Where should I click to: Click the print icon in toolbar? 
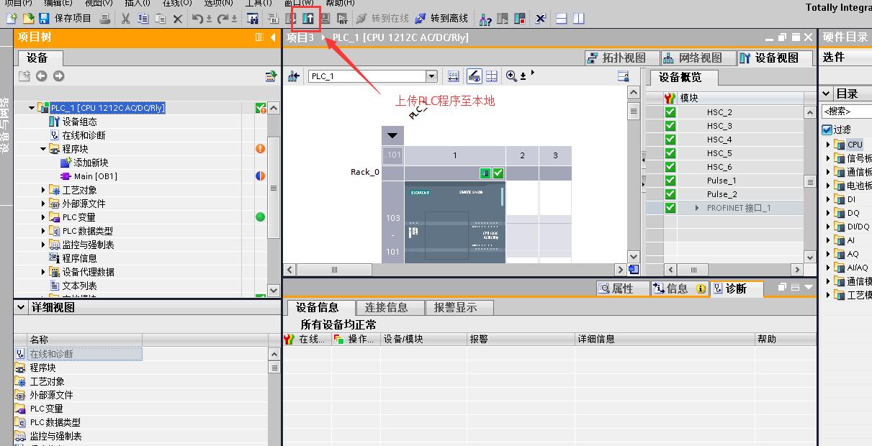(x=105, y=18)
